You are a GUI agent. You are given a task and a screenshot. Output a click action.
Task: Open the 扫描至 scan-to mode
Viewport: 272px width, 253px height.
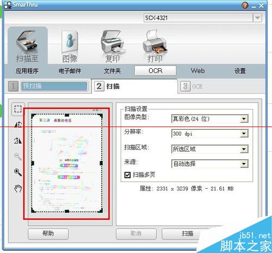click(x=27, y=46)
